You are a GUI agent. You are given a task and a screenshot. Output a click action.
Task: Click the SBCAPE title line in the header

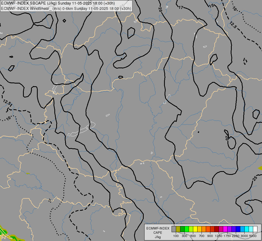point(58,3)
